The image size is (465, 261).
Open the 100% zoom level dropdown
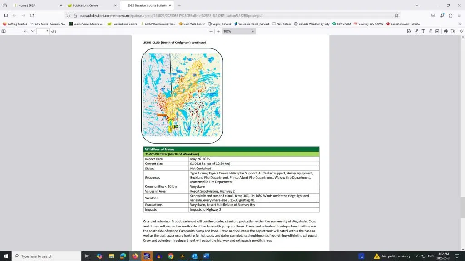pyautogui.click(x=239, y=31)
